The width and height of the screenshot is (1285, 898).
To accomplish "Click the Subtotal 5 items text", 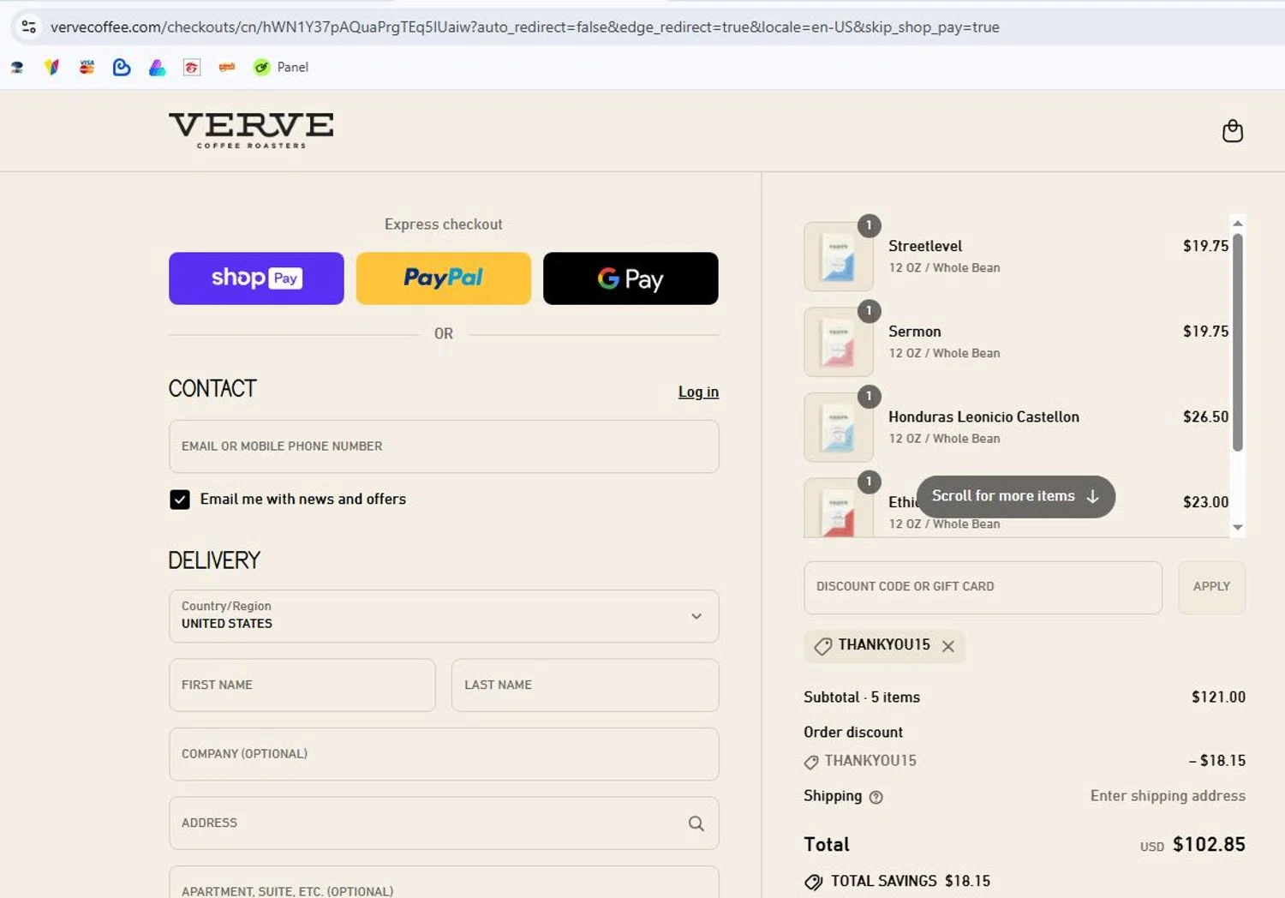I will (862, 697).
